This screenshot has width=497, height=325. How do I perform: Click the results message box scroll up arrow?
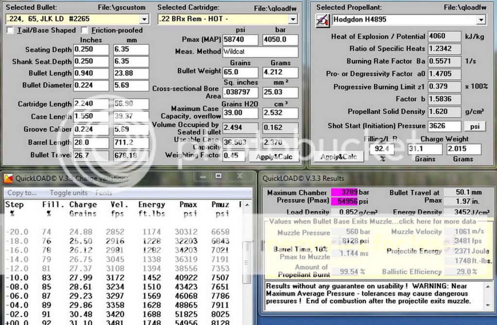pos(488,286)
